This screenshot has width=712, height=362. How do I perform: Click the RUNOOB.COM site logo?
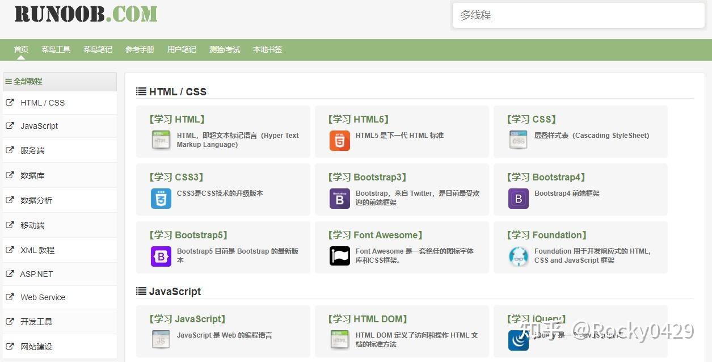(x=86, y=14)
